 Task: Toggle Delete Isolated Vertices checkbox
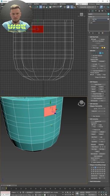[x=92, y=162]
